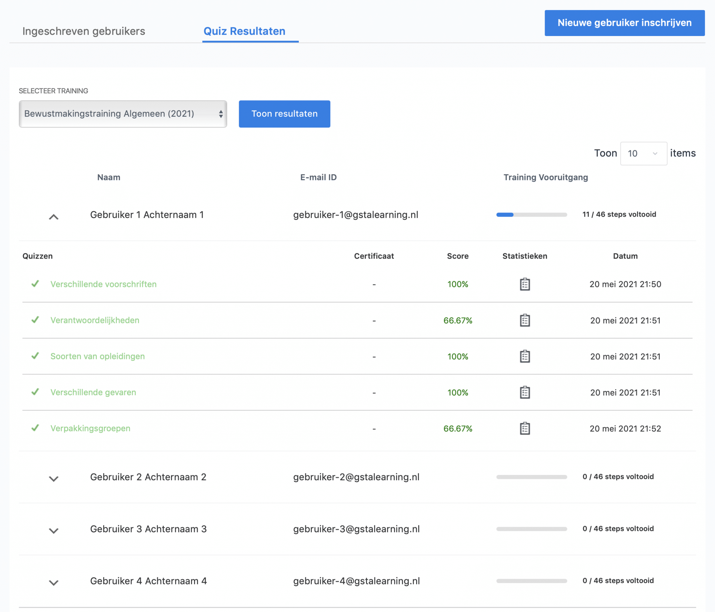Click the Certificaat column header
The width and height of the screenshot is (715, 612).
tap(374, 256)
